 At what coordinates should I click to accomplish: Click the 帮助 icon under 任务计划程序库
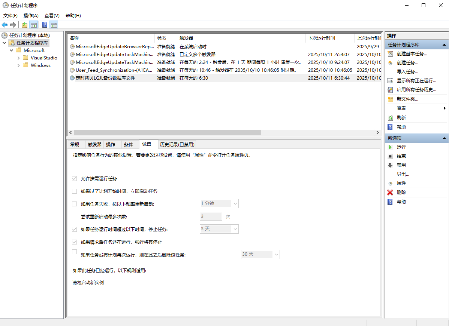pyautogui.click(x=390, y=127)
